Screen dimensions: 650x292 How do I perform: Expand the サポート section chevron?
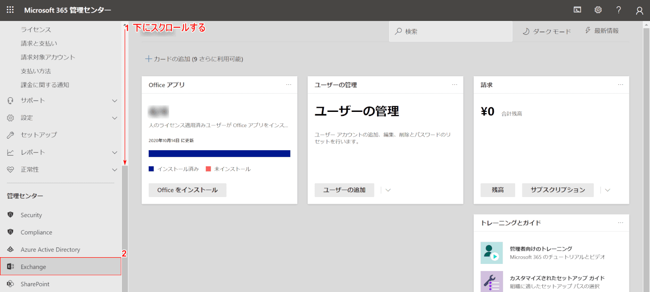click(115, 101)
